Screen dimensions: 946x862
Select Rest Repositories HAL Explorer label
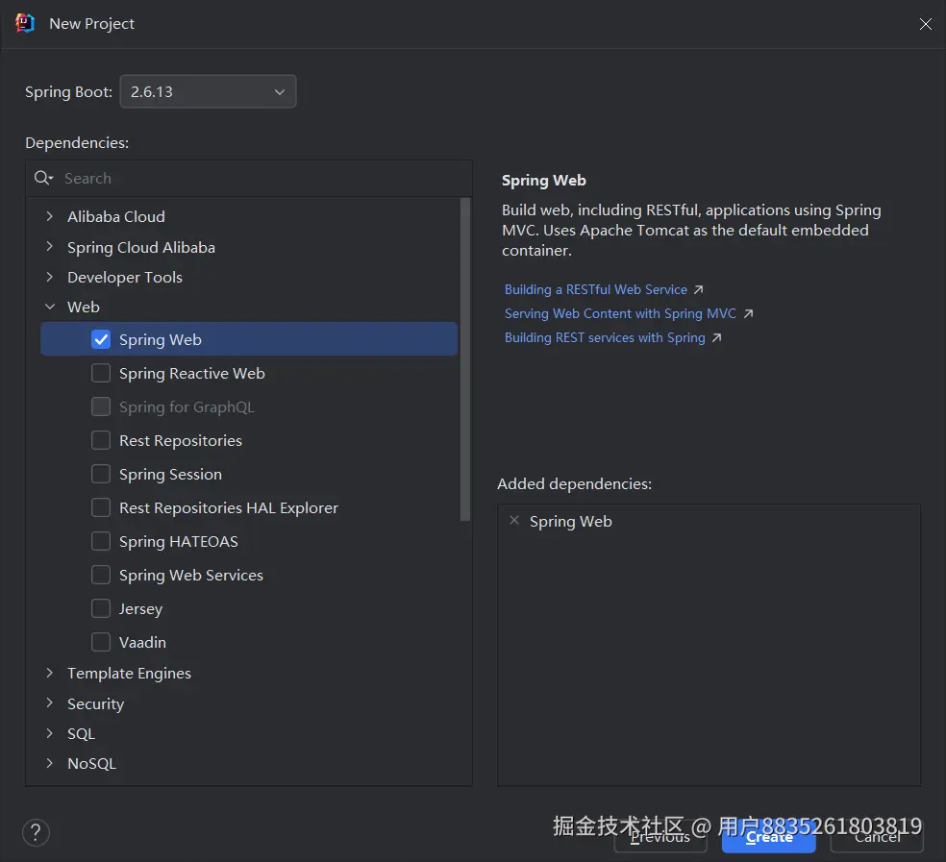[229, 508]
